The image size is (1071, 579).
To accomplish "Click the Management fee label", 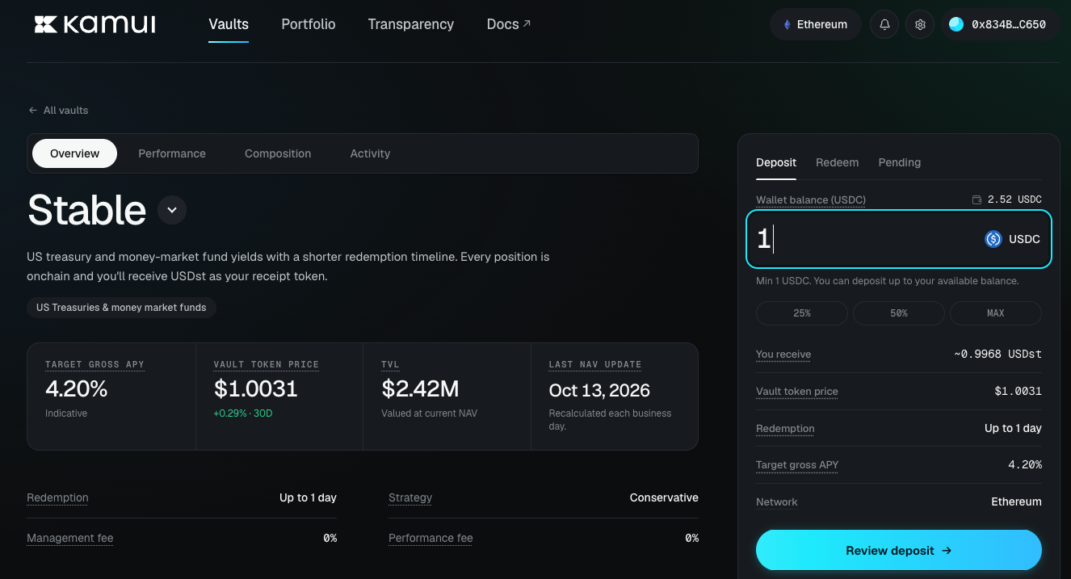I will pos(70,538).
